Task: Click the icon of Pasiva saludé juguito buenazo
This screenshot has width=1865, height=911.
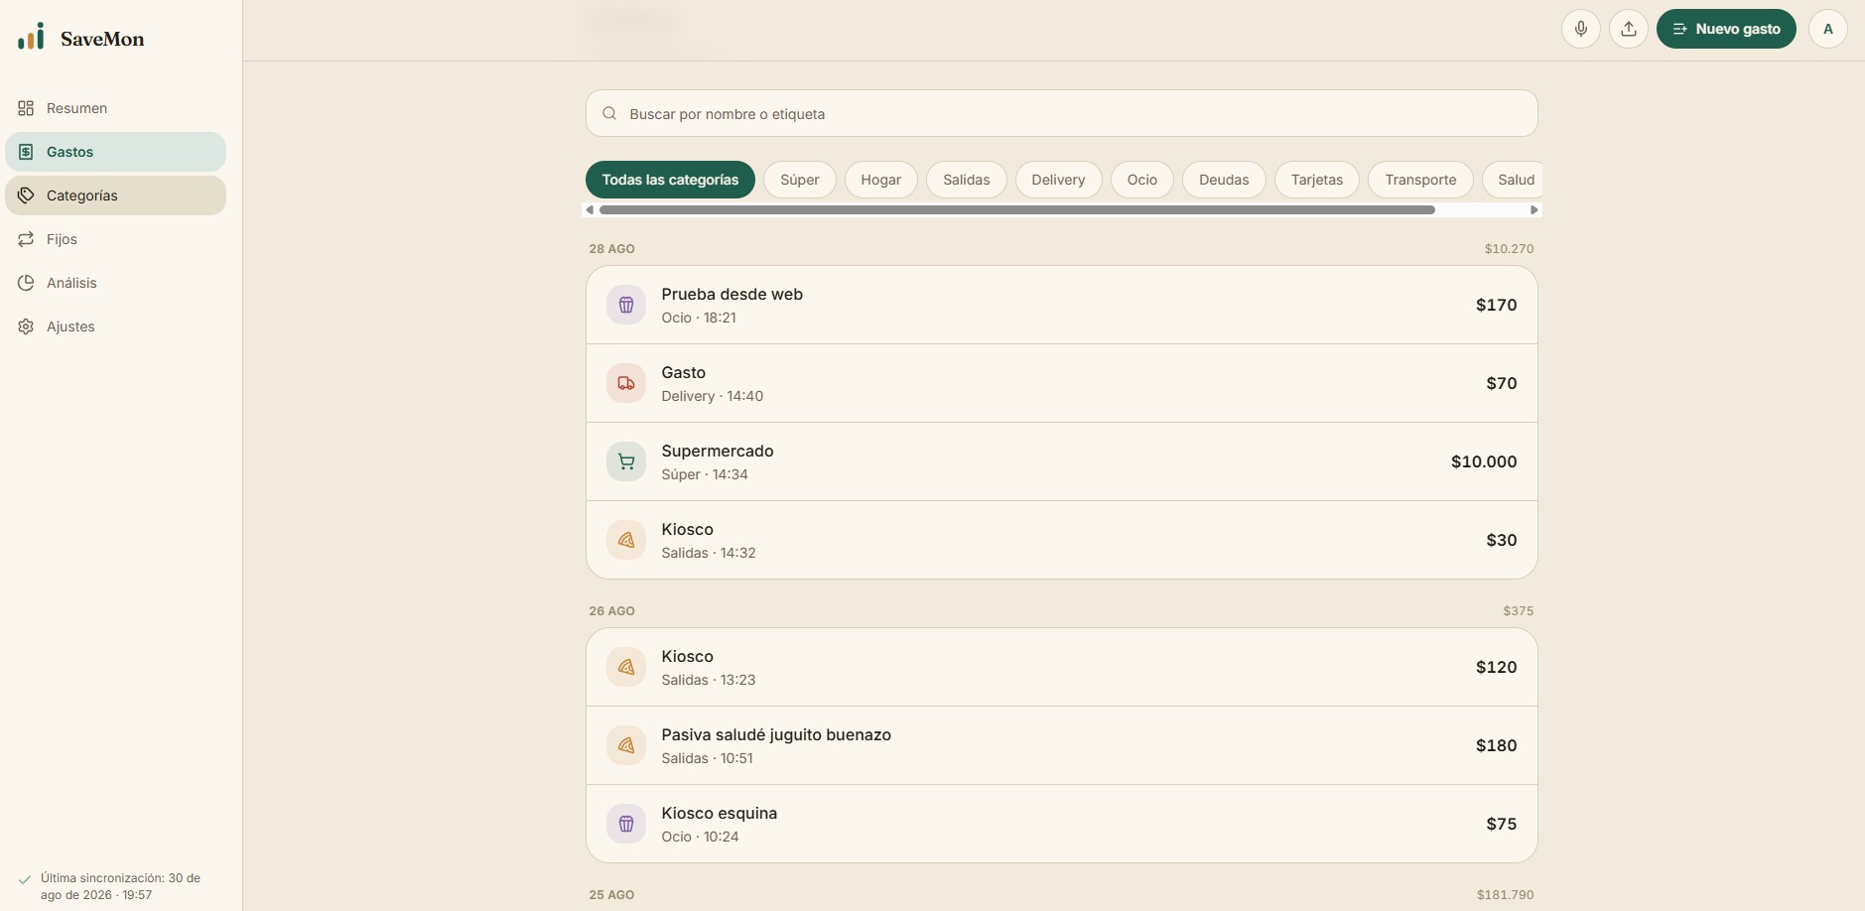Action: 626,745
